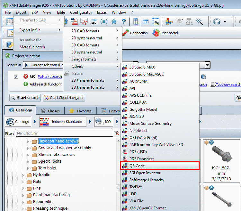The height and width of the screenshot is (211, 241).
Task: Click the DIN 962 toolbar icon
Action: [x=94, y=21]
